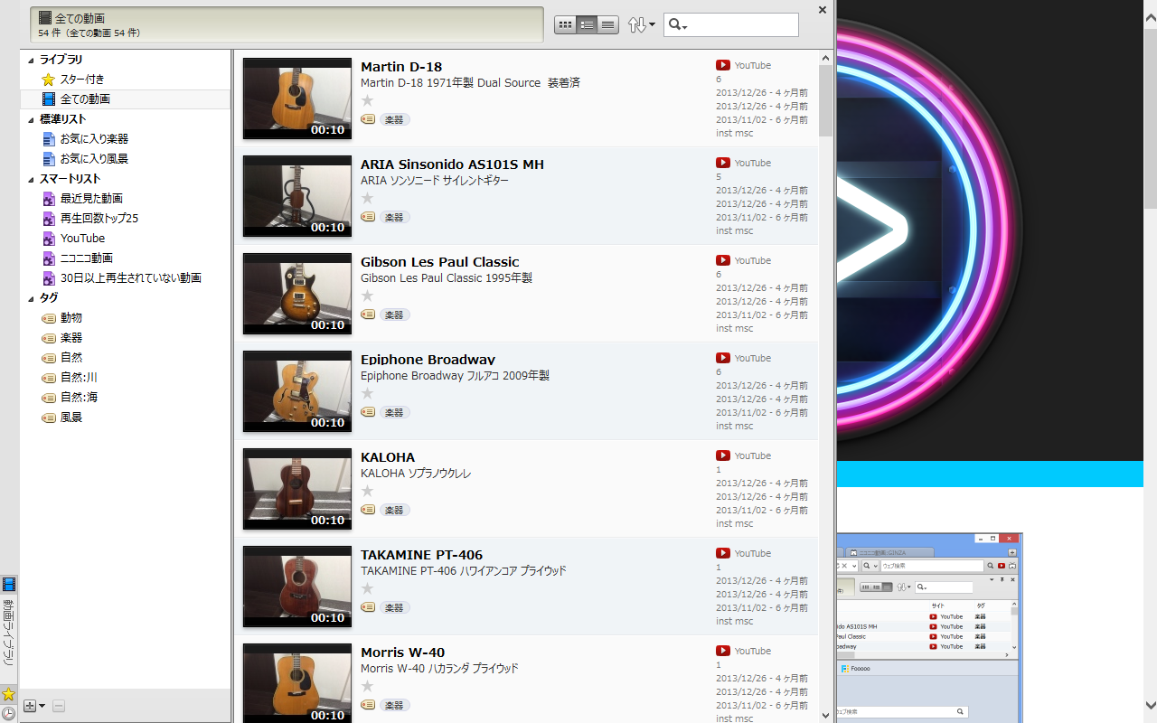
Task: Switch to the compact detail list view
Action: point(608,25)
